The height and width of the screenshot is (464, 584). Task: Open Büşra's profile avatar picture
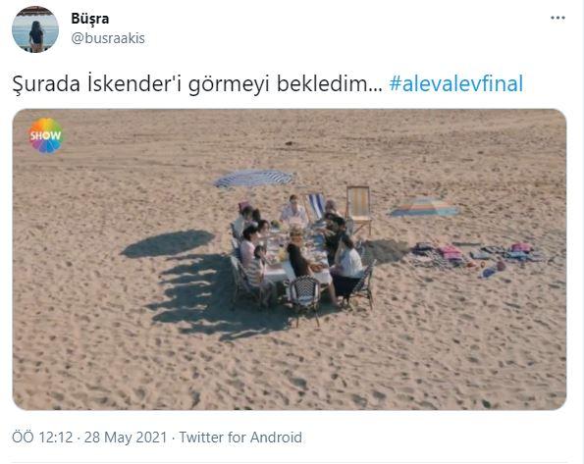tap(35, 29)
